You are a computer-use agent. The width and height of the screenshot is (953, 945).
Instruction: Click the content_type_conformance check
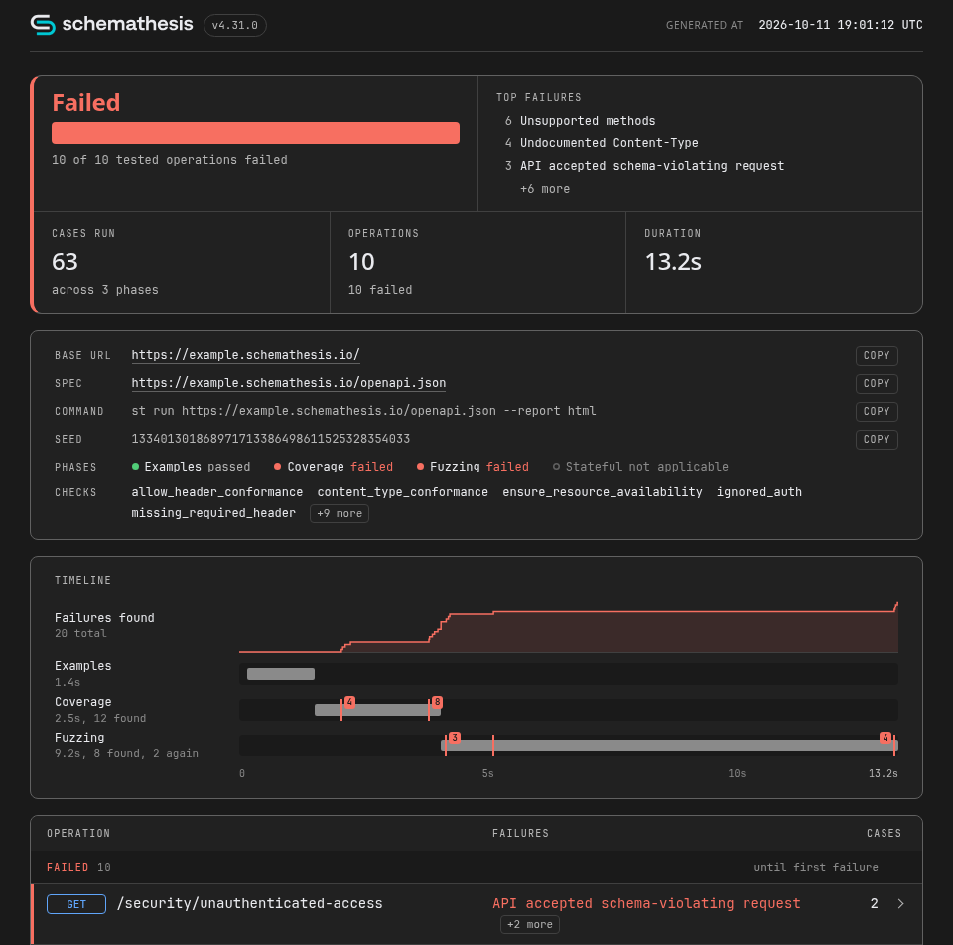pos(402,492)
